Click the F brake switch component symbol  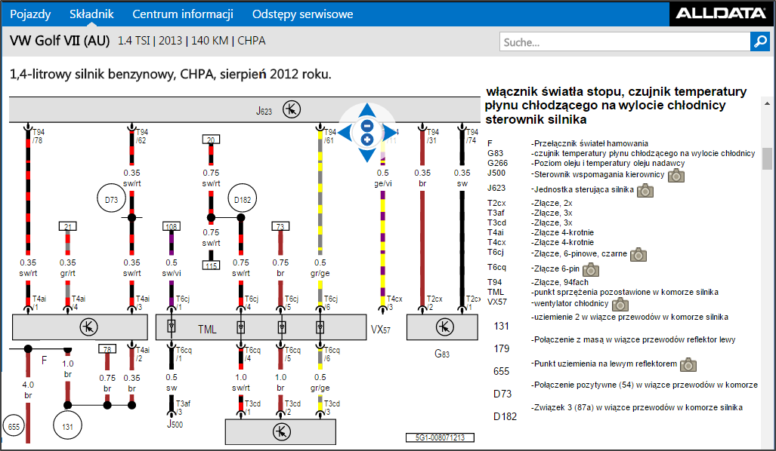click(x=88, y=327)
